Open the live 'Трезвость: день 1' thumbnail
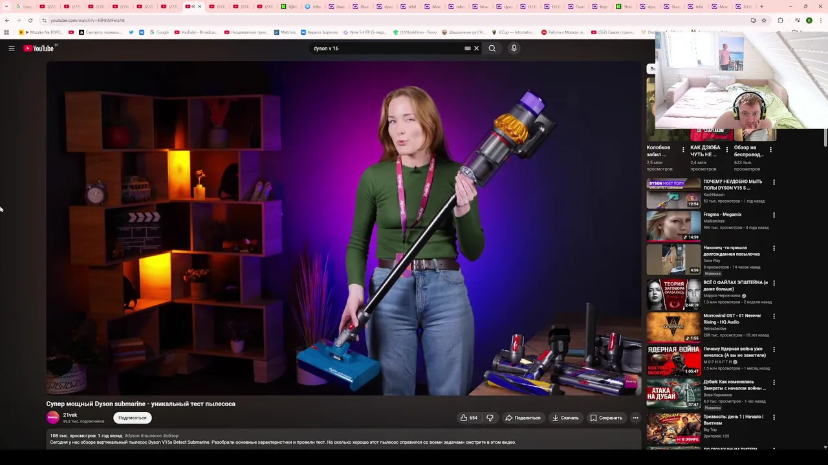This screenshot has height=465, width=828. pos(673,428)
